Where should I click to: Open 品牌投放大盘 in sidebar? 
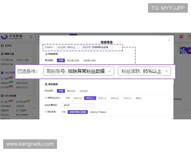[x=7, y=64]
